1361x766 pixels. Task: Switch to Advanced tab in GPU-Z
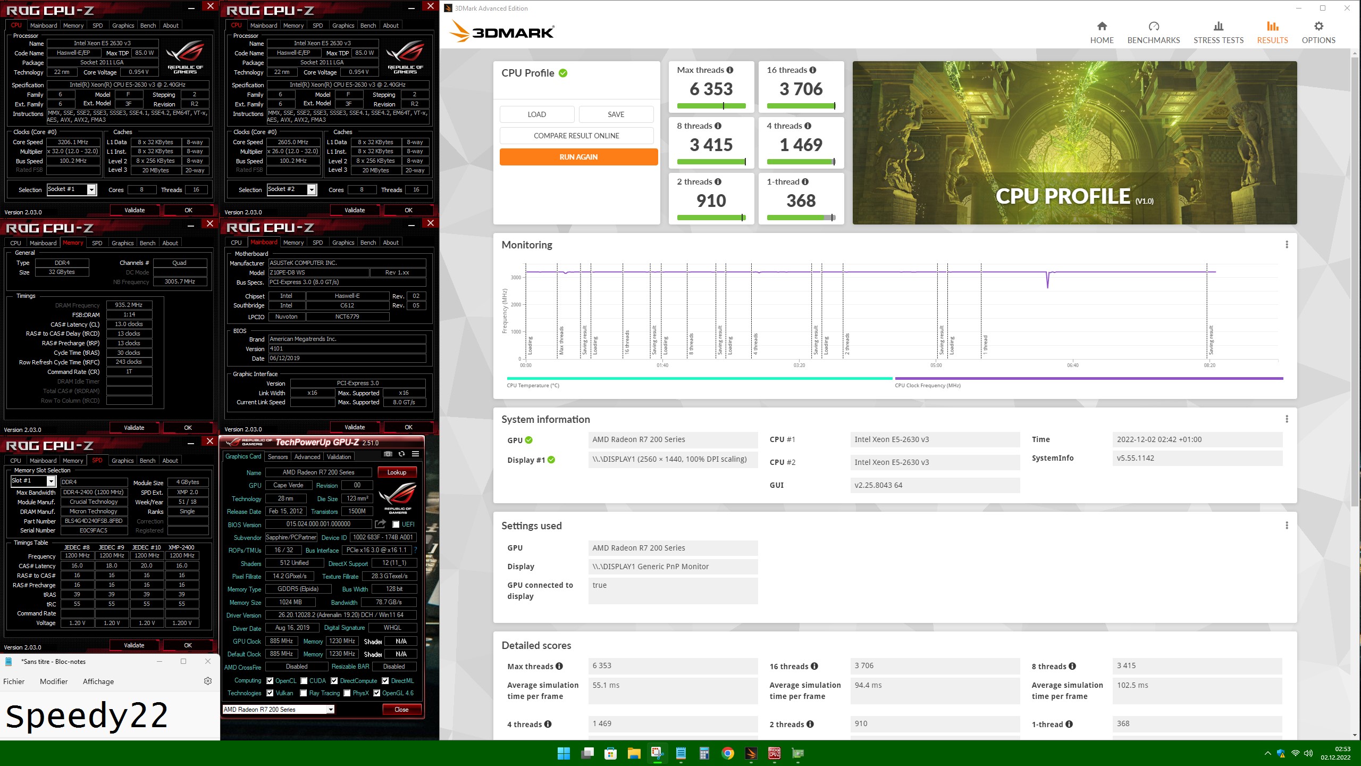tap(307, 457)
